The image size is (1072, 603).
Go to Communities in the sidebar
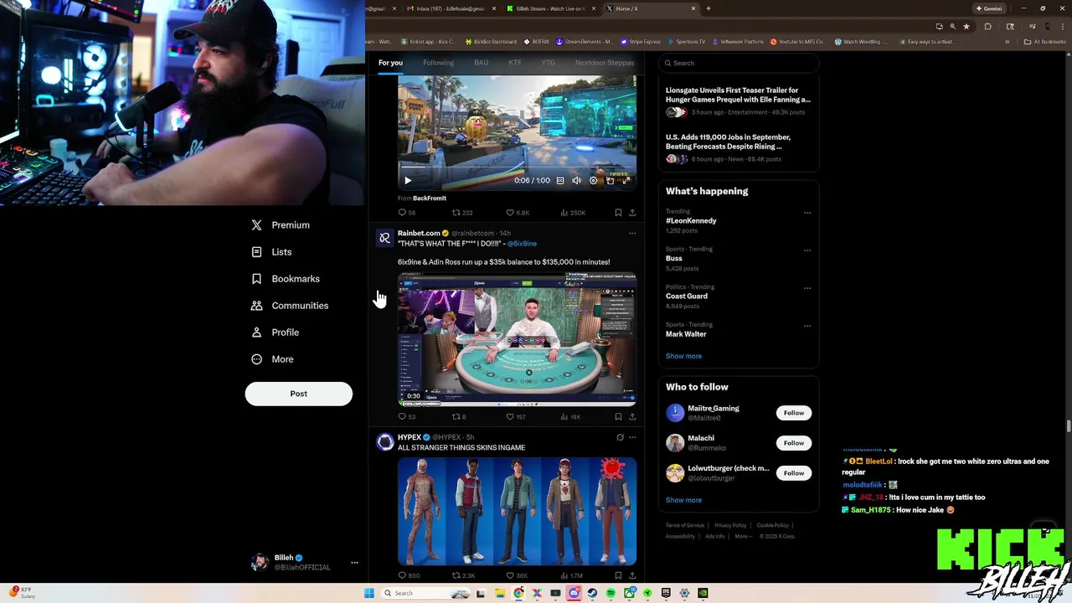[x=290, y=306]
